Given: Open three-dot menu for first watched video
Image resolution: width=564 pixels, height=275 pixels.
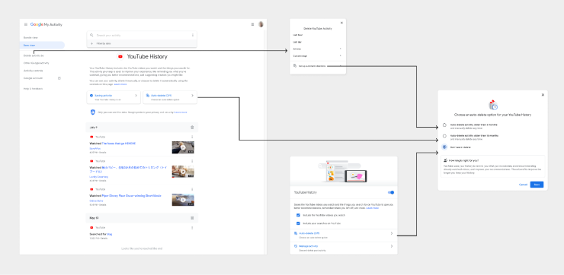Looking at the screenshot, I should click(192, 137).
